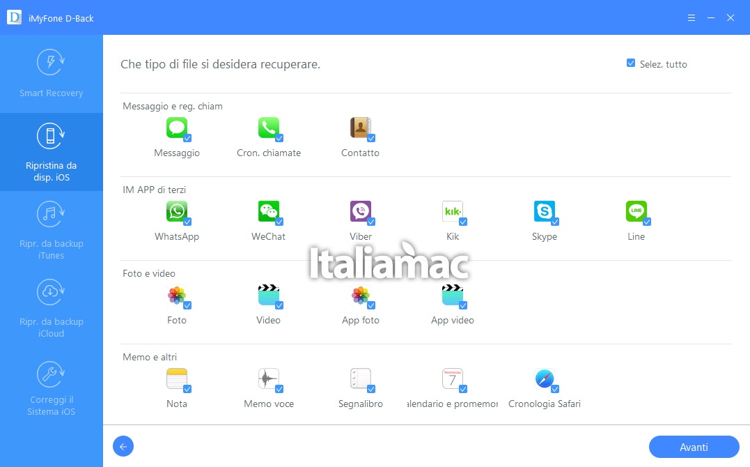
Task: Click the Segnalibro label
Action: click(361, 404)
